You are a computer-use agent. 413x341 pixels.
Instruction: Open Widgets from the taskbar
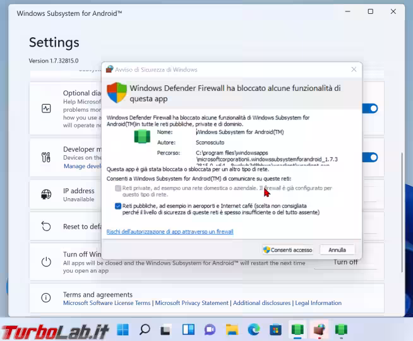(x=188, y=330)
